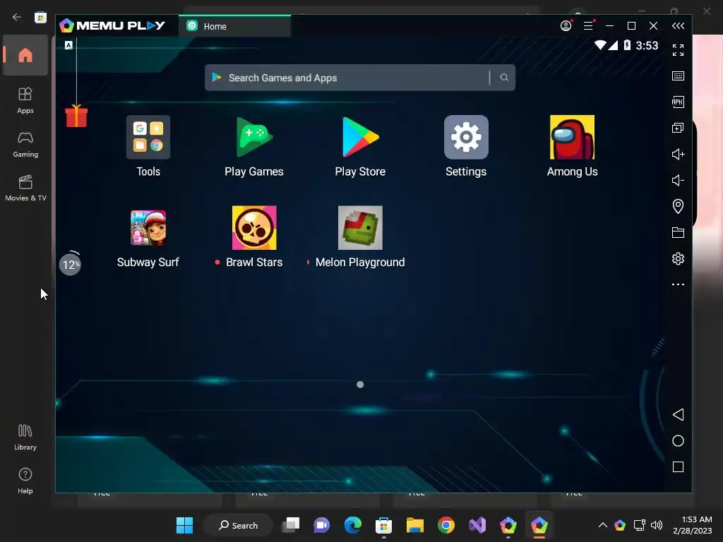
Task: Tap Android Recents square button
Action: [678, 467]
